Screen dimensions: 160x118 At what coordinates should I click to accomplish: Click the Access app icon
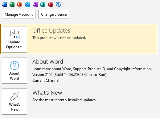point(51,4)
